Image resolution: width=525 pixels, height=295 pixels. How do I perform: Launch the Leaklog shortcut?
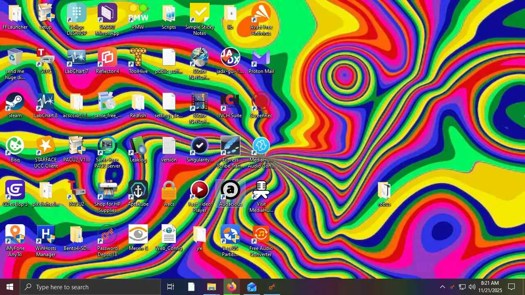(138, 150)
